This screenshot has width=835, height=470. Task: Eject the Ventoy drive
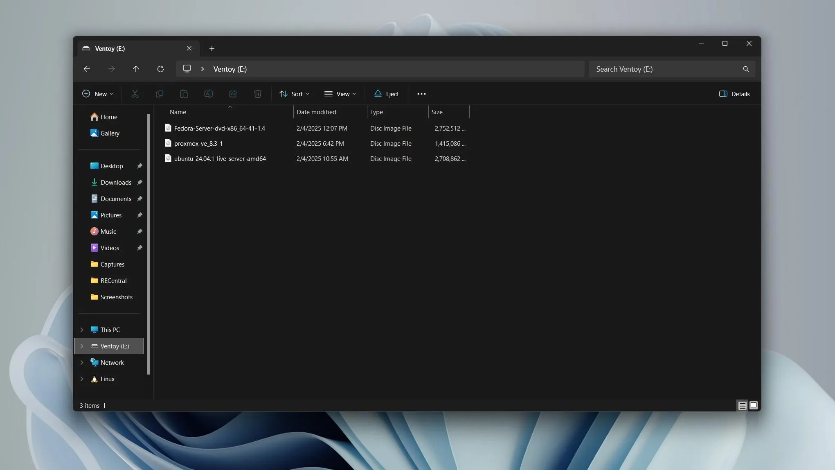(x=387, y=94)
